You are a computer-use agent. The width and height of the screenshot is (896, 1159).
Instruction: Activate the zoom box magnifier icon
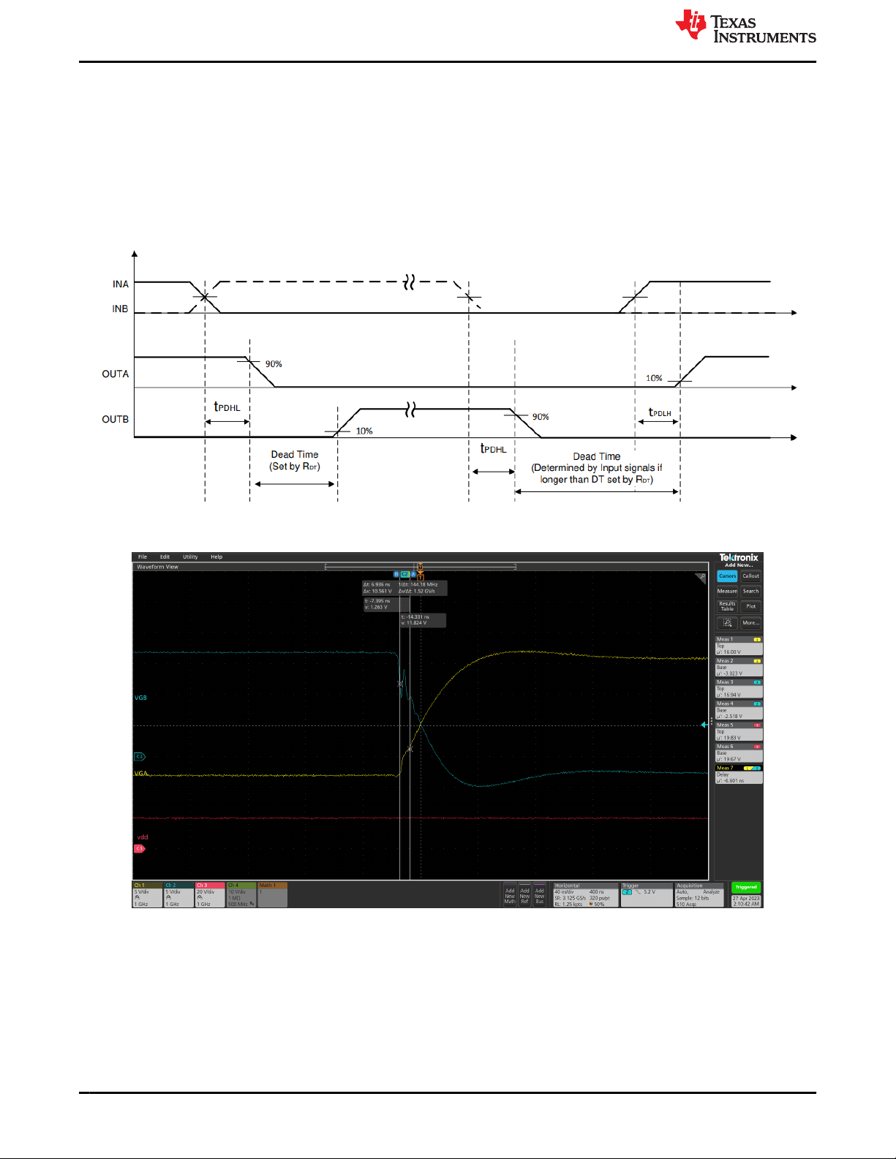pyautogui.click(x=727, y=623)
